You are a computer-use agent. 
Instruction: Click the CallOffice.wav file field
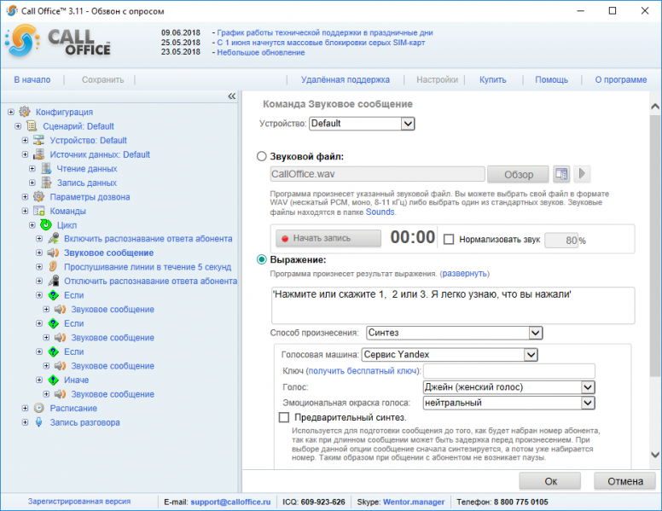click(377, 174)
